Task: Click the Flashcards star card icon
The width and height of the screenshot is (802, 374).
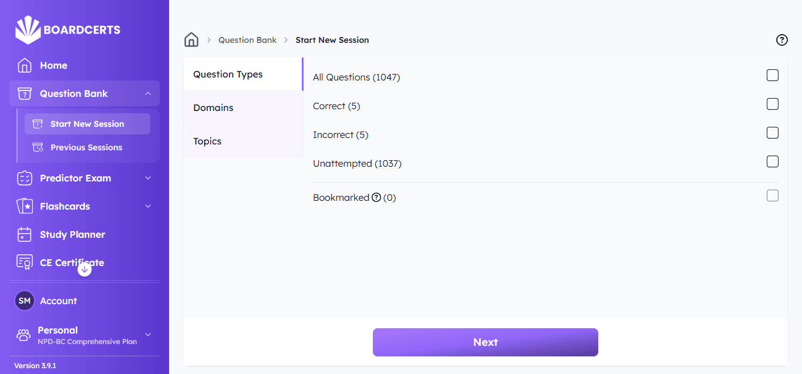Action: click(25, 206)
